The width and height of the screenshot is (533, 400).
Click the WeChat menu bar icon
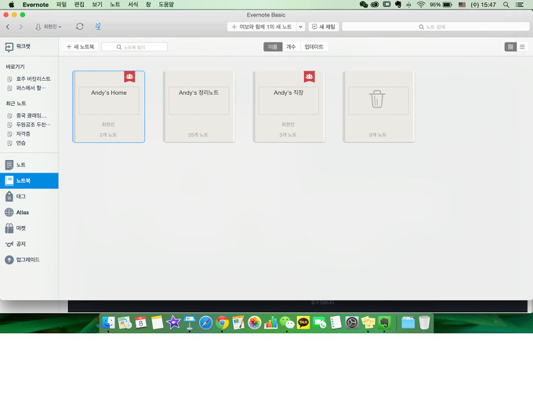tap(364, 5)
